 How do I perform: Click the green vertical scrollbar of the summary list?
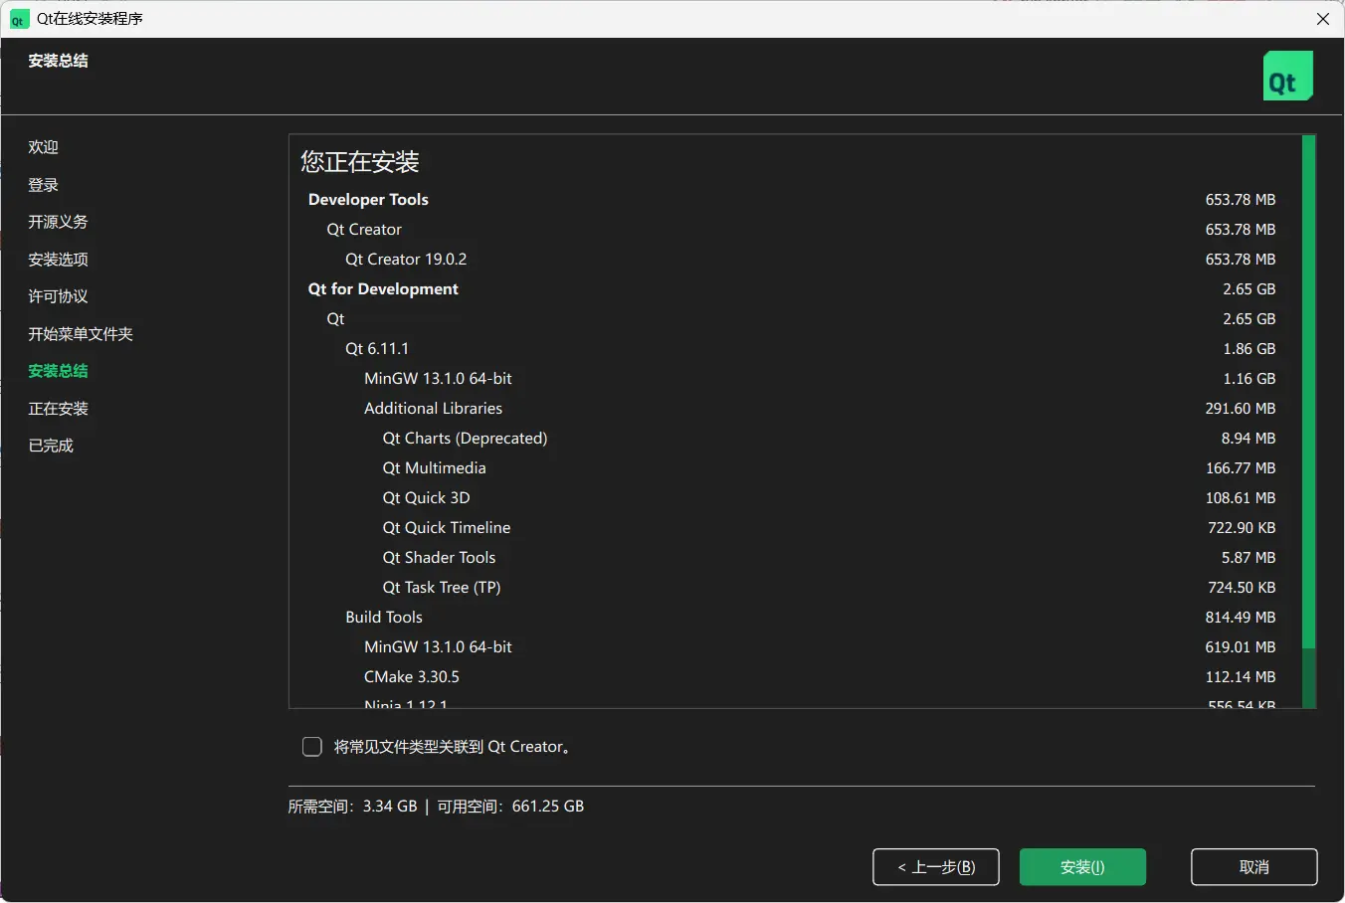point(1309,392)
